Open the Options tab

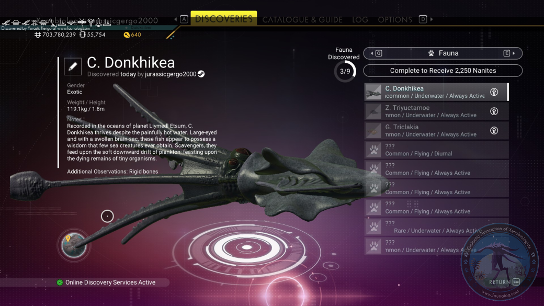[395, 19]
